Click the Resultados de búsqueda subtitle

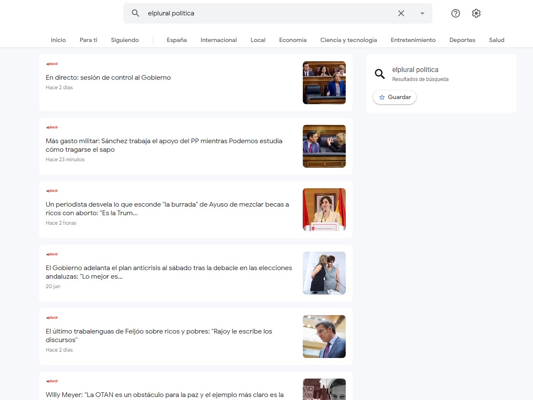420,79
